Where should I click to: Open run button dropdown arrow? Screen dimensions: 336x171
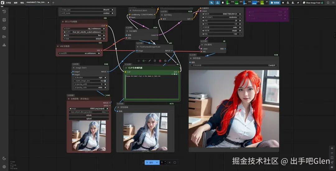click(157, 162)
